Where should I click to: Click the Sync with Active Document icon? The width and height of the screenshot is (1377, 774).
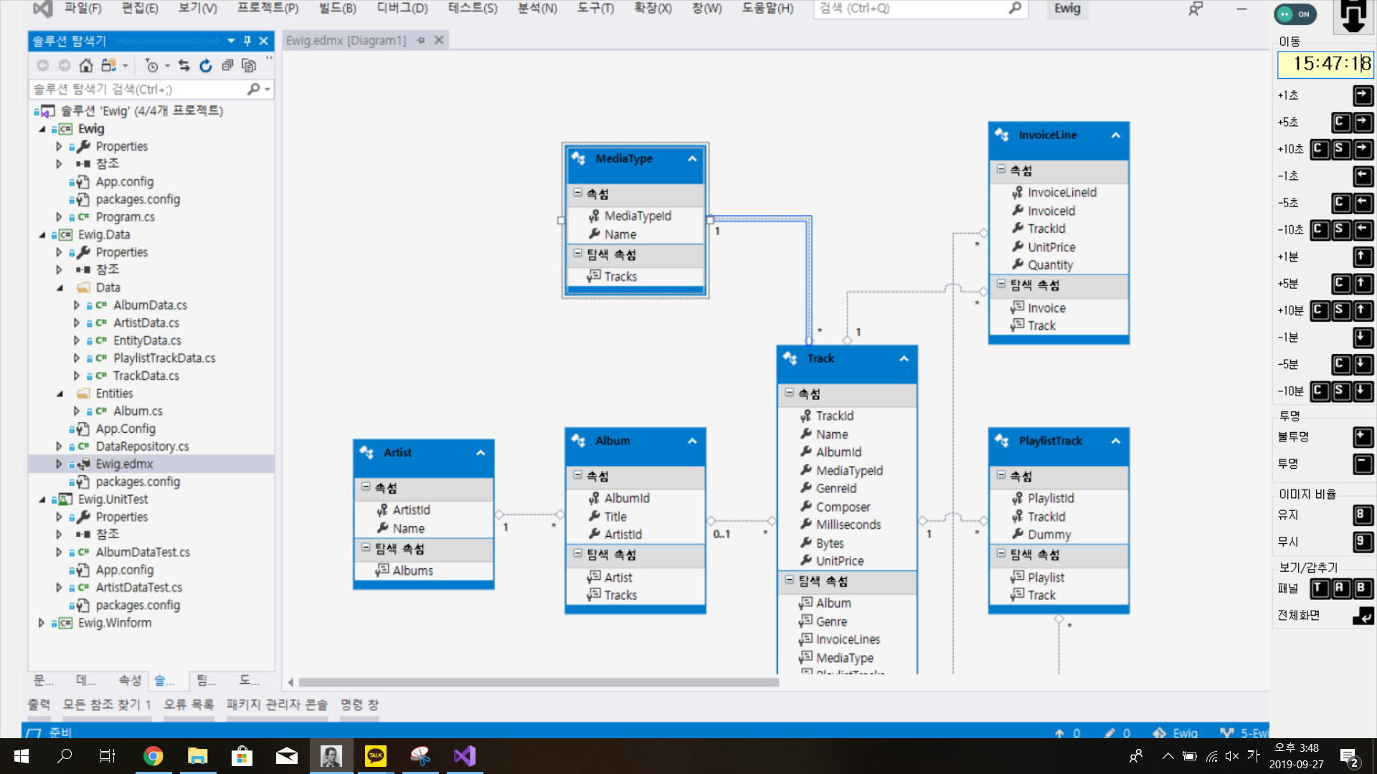coord(184,65)
